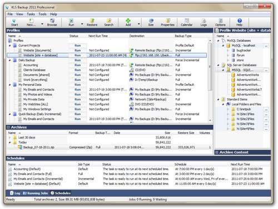Collapse the SQL Server Databases node
Screen dimensions: 278x209
(x=219, y=65)
